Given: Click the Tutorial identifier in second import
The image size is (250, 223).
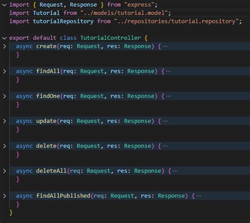Looking at the screenshot, I should coord(46,13).
